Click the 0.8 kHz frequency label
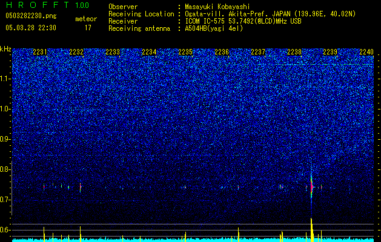 [5, 169]
